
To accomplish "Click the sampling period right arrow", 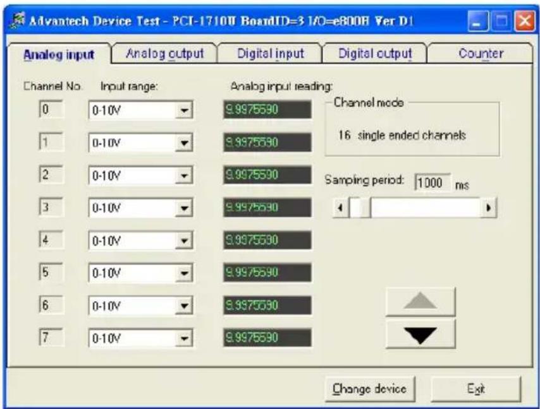I will point(488,208).
